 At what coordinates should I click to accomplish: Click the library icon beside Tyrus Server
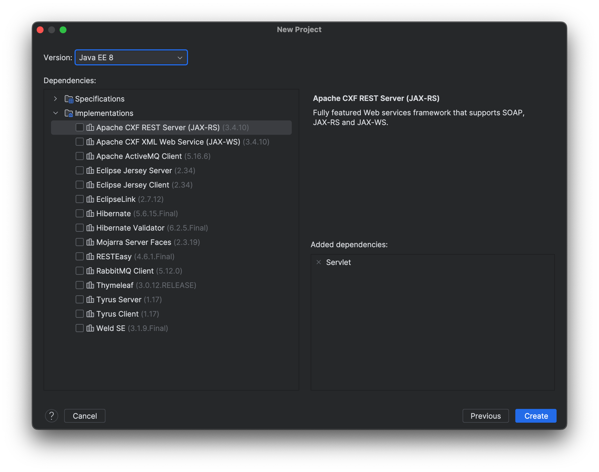(90, 299)
